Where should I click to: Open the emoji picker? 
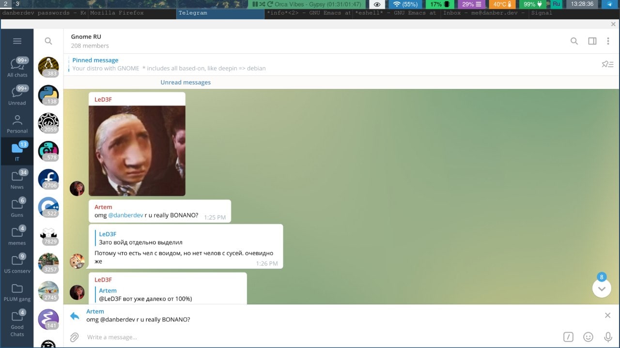(x=588, y=337)
